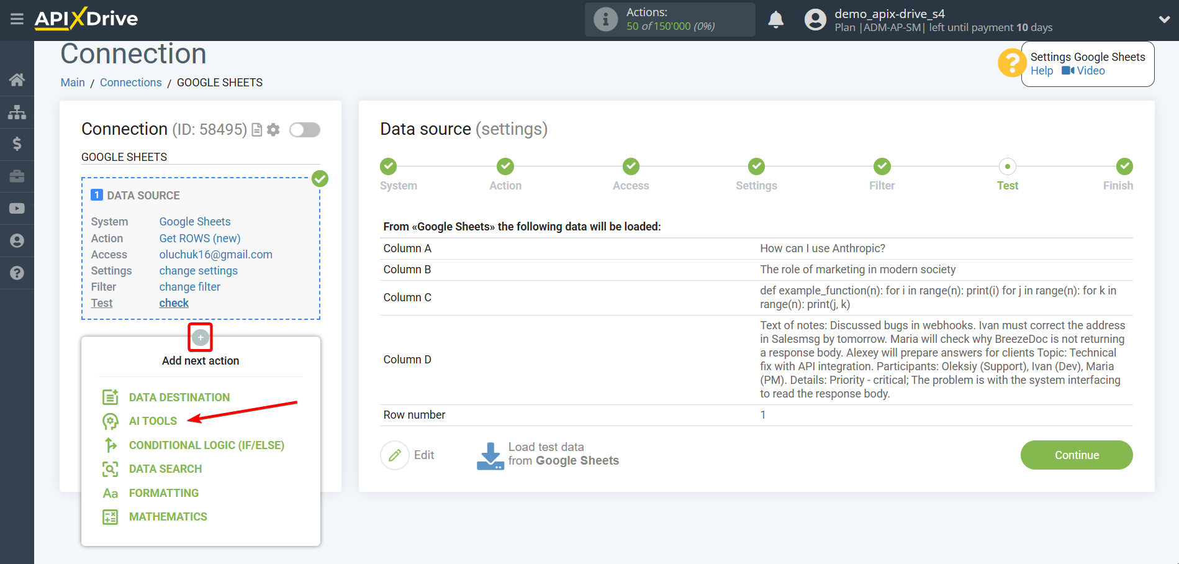Go to the Action step marker

[x=505, y=166]
